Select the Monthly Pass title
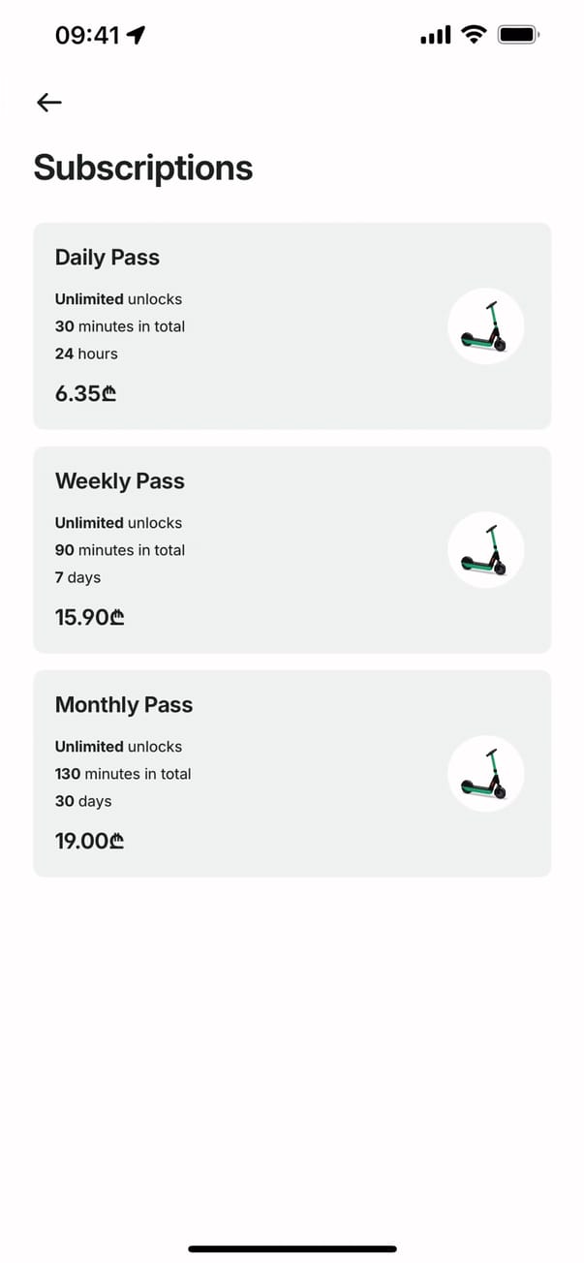 (124, 705)
